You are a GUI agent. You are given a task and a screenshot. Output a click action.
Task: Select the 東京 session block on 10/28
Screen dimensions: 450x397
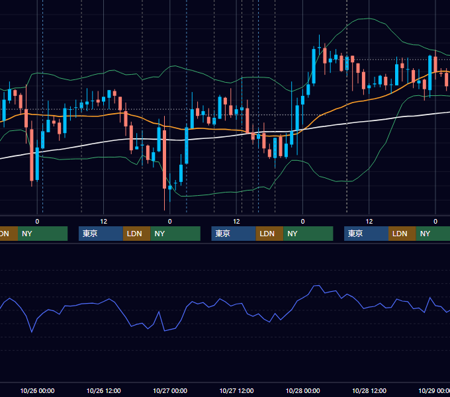click(x=366, y=234)
